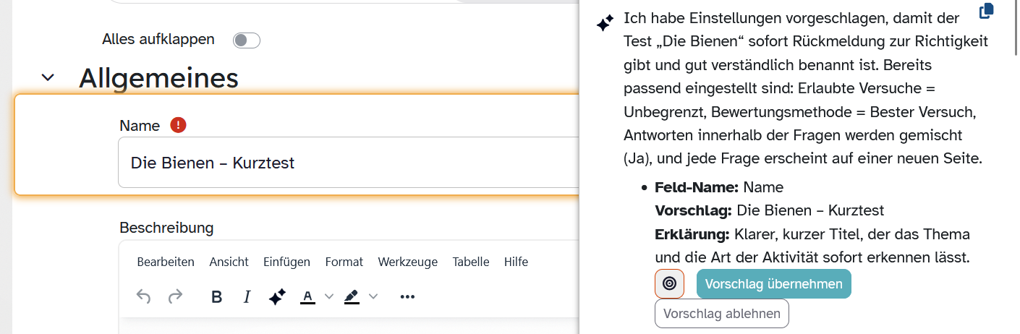Viewport: 1020px width, 334px height.
Task: Copy the AI response with the copy icon
Action: coord(986,12)
